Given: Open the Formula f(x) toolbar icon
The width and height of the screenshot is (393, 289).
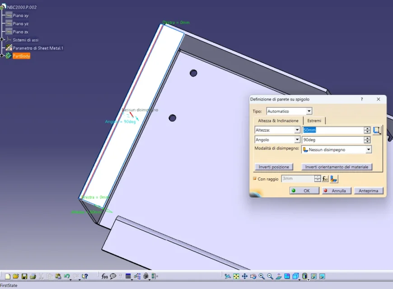Looking at the screenshot, I should pyautogui.click(x=104, y=276).
